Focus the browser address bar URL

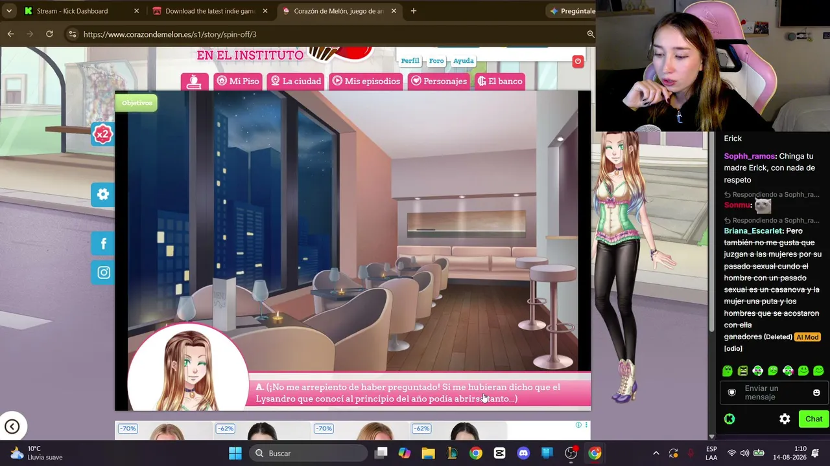pyautogui.click(x=170, y=34)
